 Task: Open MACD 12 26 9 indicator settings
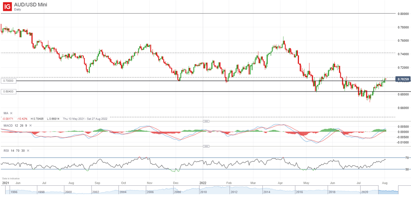point(15,126)
